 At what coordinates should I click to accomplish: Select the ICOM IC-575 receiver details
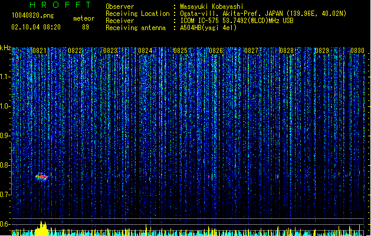pyautogui.click(x=237, y=21)
